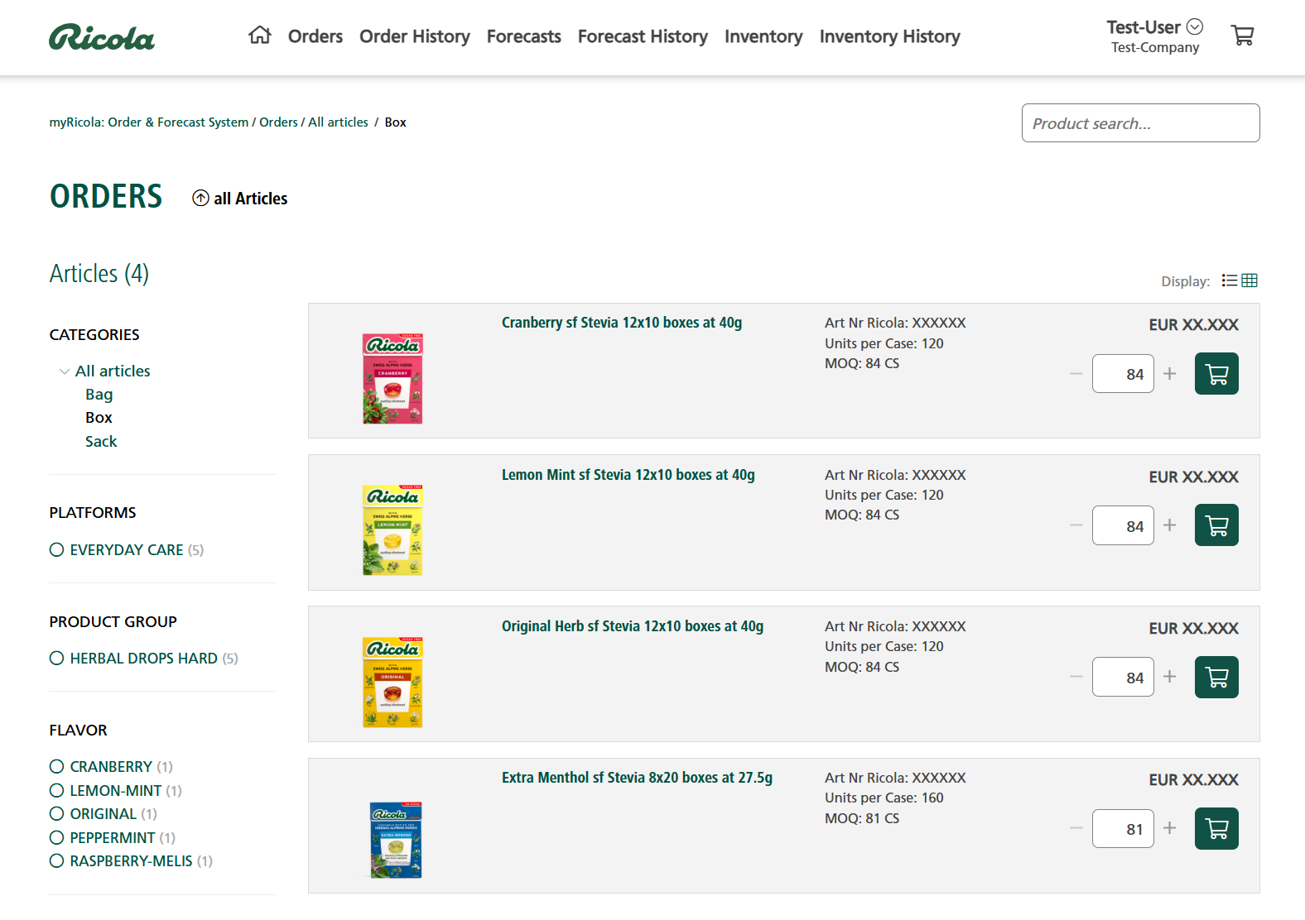
Task: Open Extra Menthol sf Stevia 8x20 product link
Action: (x=637, y=778)
